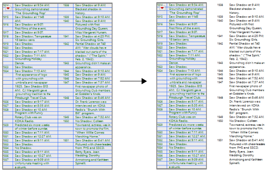Click "Armstrong and Kathleen" in right-side plain text
277x173 pixels.
pos(246,159)
